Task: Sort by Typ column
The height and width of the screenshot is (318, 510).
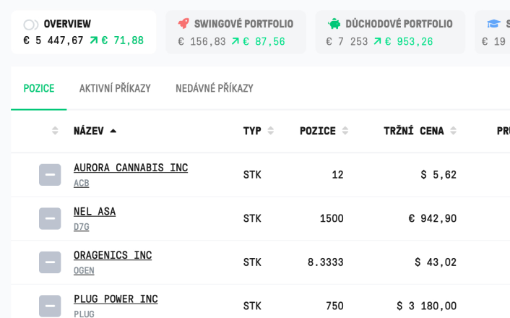Action: tap(259, 131)
